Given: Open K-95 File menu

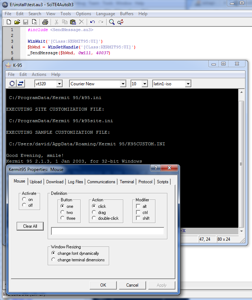Looking at the screenshot, I should point(11,74).
